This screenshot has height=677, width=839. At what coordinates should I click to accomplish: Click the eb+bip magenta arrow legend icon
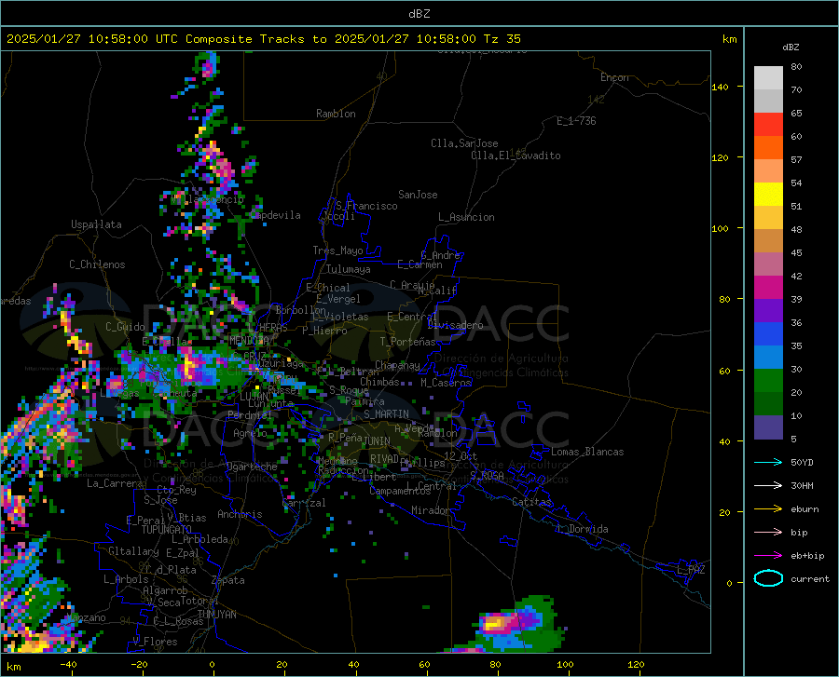(768, 556)
